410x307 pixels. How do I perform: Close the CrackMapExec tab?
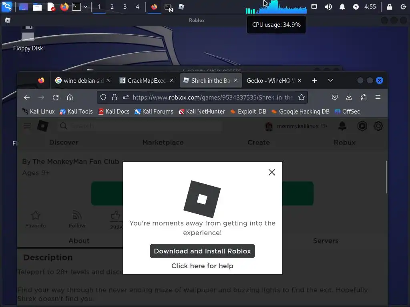[x=172, y=80]
